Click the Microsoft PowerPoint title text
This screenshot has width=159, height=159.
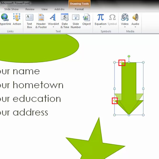click(15, 3)
